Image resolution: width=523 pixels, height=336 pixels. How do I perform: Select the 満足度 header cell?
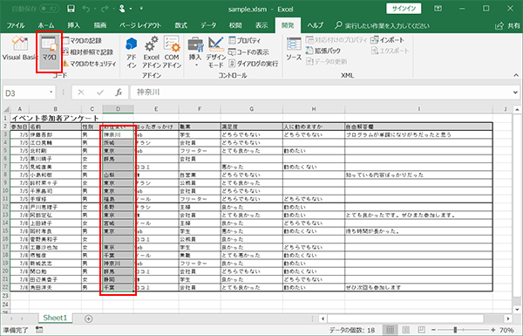(x=252, y=127)
